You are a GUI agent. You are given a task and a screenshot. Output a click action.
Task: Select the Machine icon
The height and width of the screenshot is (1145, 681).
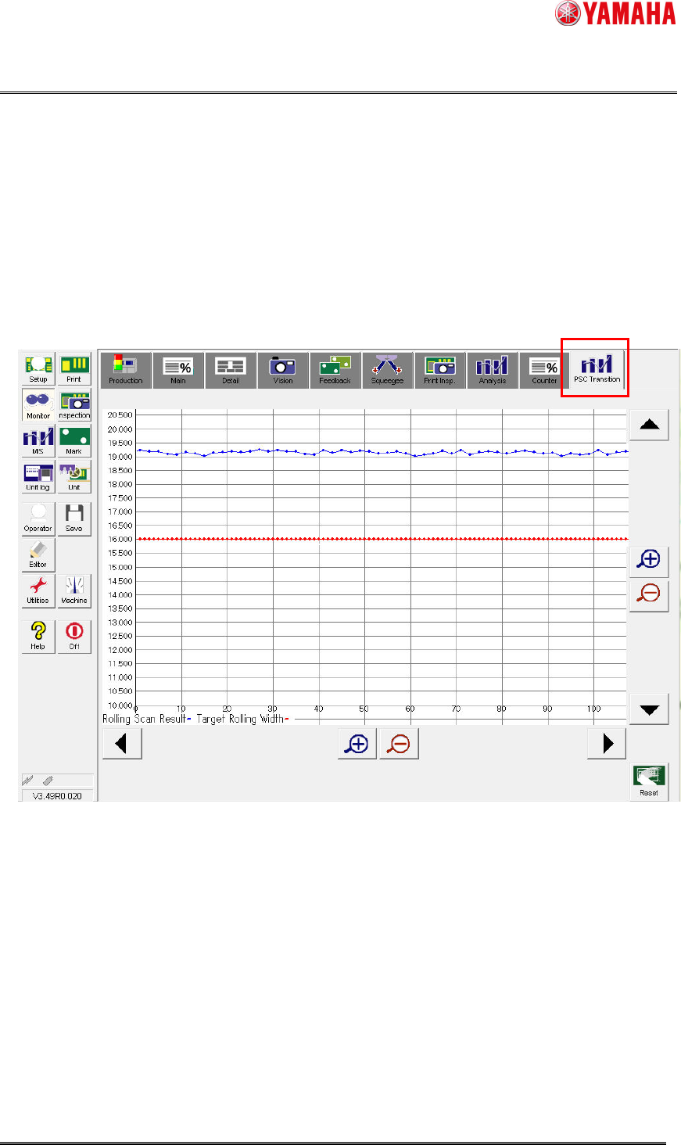click(x=74, y=590)
